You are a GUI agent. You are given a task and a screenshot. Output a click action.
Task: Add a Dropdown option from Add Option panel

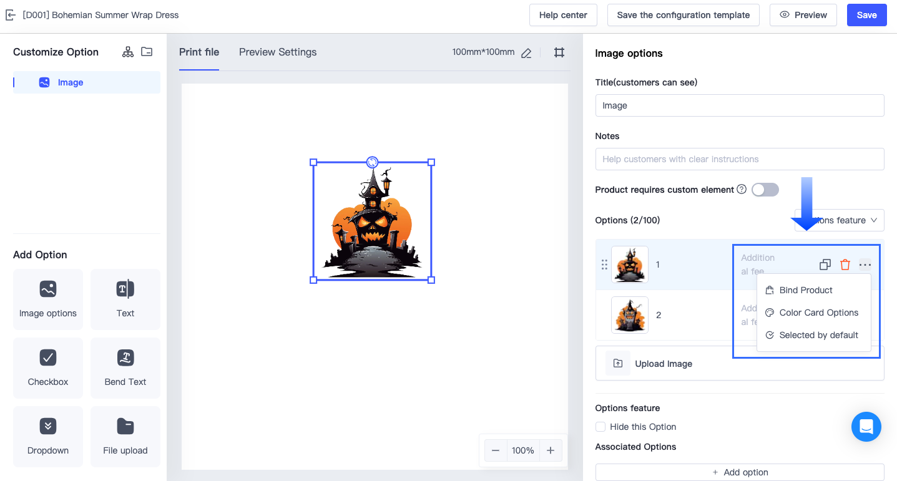coord(48,437)
